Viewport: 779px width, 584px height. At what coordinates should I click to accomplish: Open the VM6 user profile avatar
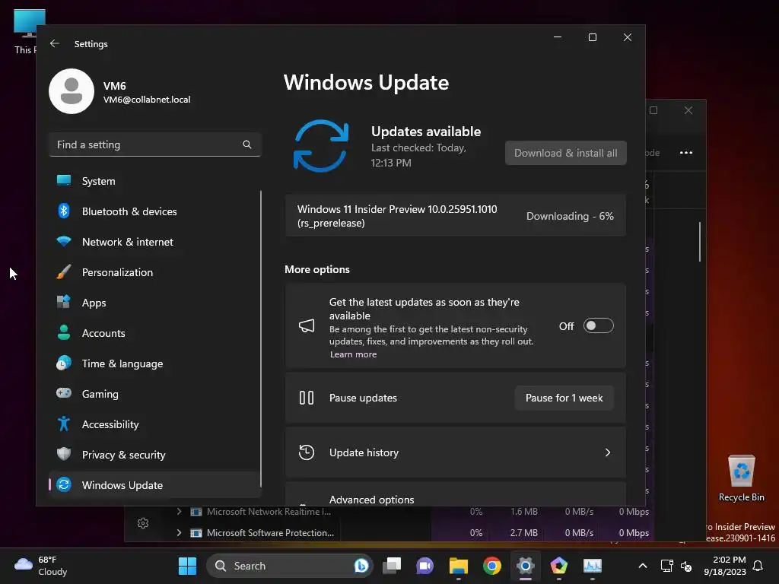[x=72, y=91]
